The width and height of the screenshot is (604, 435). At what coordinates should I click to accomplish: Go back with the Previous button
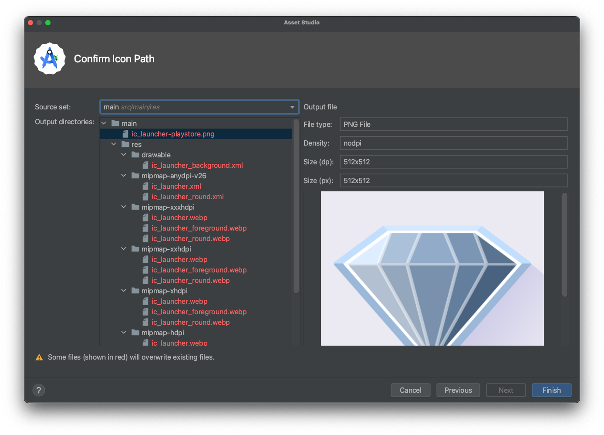point(458,390)
